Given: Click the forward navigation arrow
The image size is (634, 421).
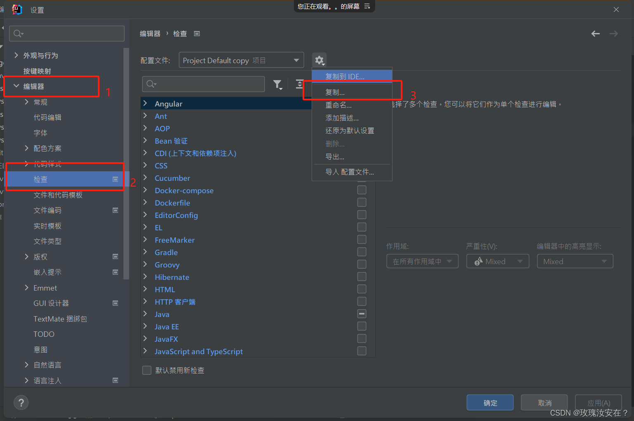Looking at the screenshot, I should 614,34.
